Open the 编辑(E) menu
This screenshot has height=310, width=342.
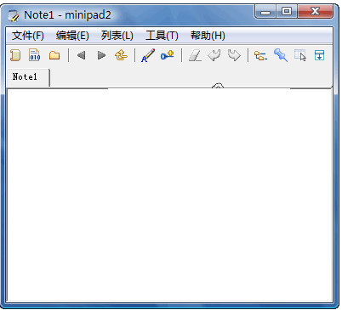(72, 36)
